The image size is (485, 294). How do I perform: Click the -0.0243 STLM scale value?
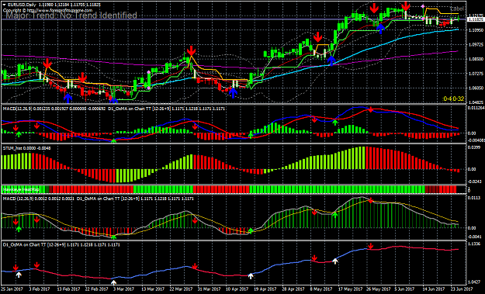point(474,182)
